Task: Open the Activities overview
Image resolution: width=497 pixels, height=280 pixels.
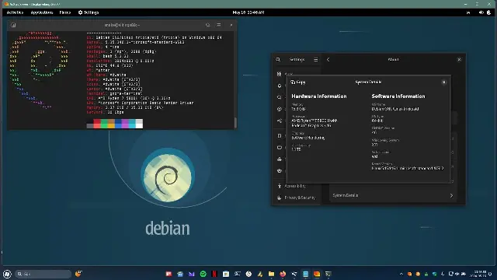Action: (x=15, y=12)
